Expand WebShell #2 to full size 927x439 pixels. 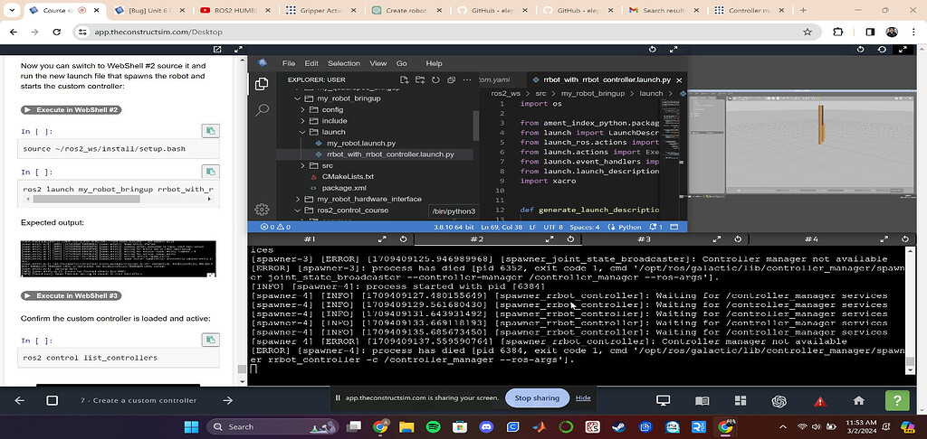[550, 239]
